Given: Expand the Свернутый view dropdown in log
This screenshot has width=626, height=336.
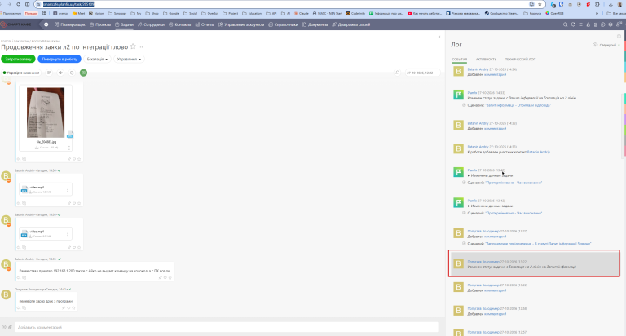Looking at the screenshot, I should (607, 45).
